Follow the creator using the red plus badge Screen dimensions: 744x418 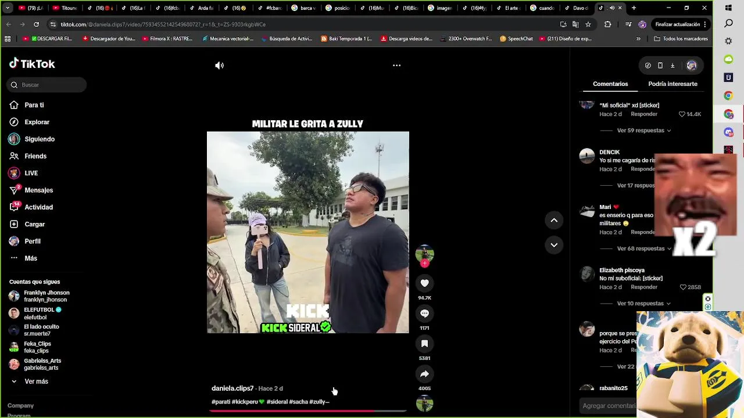click(x=424, y=264)
